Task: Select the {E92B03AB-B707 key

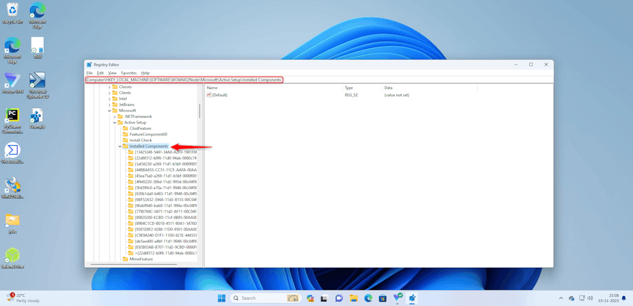Action: tap(166, 247)
